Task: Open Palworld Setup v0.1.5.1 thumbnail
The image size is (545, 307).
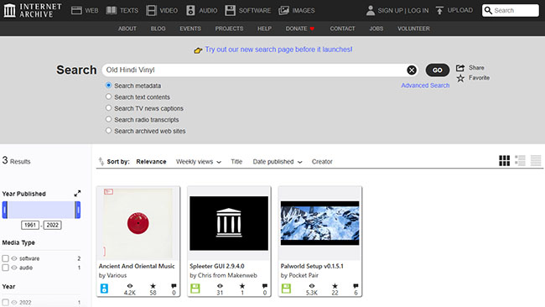Action: 319,223
